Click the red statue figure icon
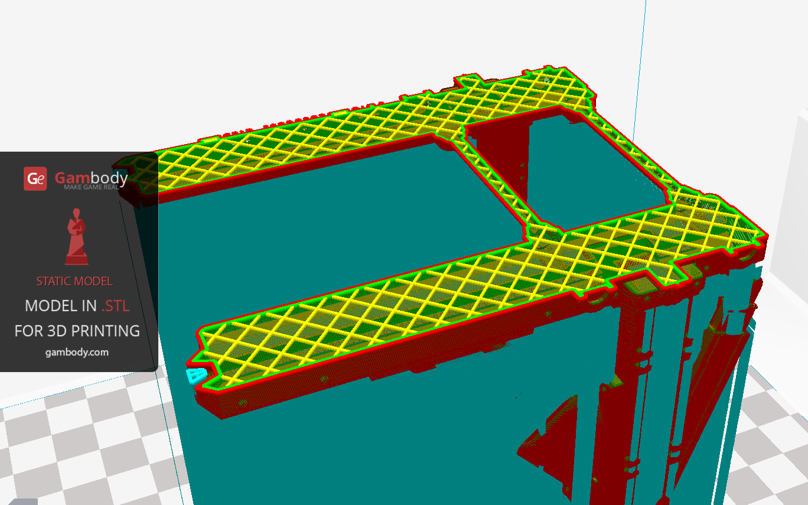 pyautogui.click(x=76, y=236)
